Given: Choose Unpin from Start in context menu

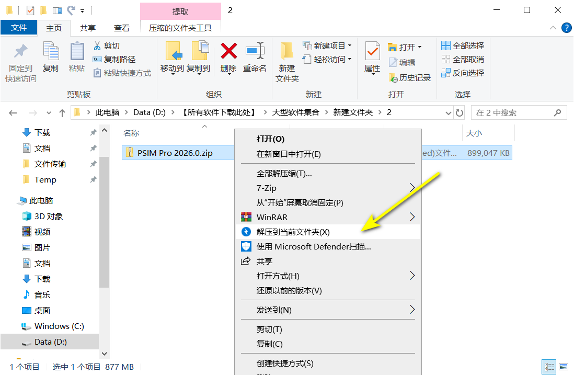Looking at the screenshot, I should coord(328,203).
